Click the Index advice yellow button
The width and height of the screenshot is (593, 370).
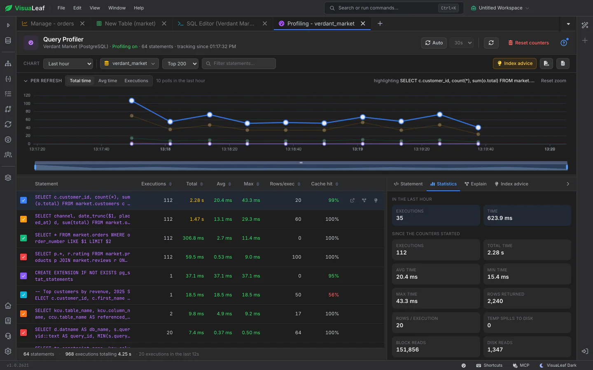click(515, 63)
